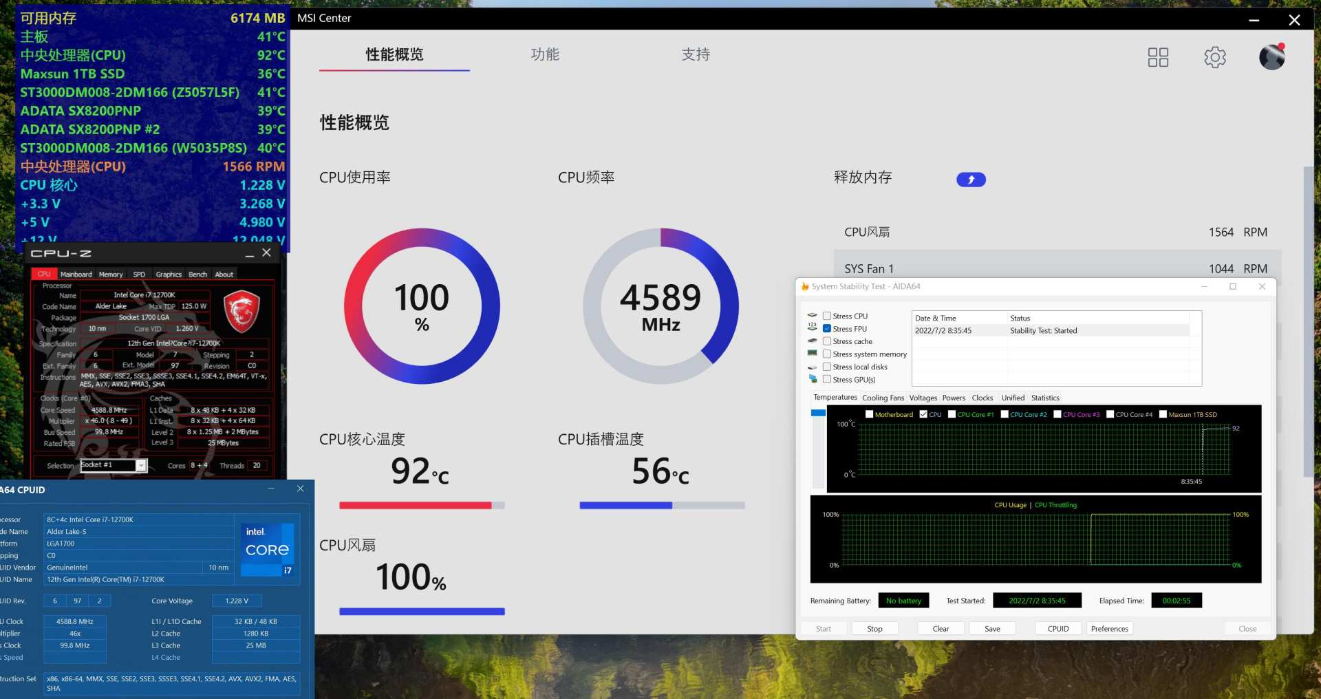Click the vertical slider beside the temperature graph
This screenshot has height=699, width=1321.
coord(818,449)
